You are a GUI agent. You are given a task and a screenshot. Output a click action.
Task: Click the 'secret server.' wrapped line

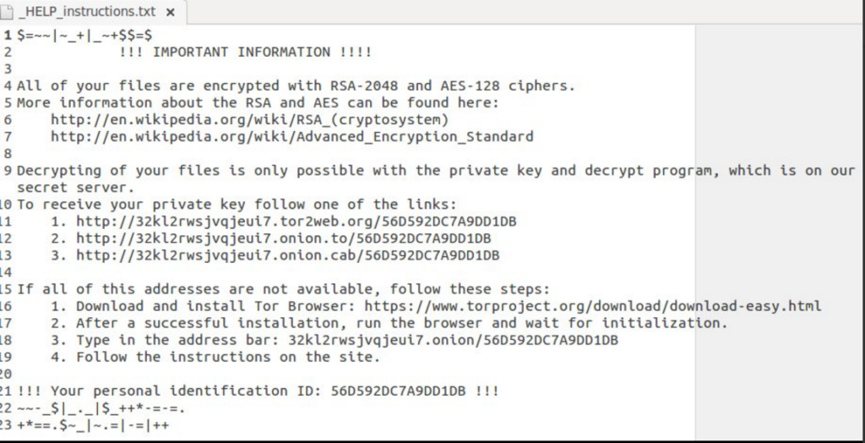pos(75,187)
